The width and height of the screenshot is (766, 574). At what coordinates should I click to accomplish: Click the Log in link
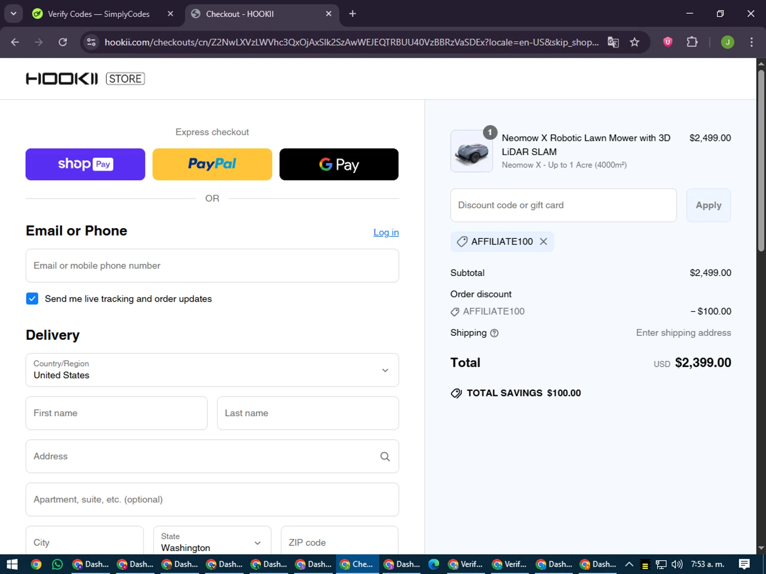click(386, 232)
